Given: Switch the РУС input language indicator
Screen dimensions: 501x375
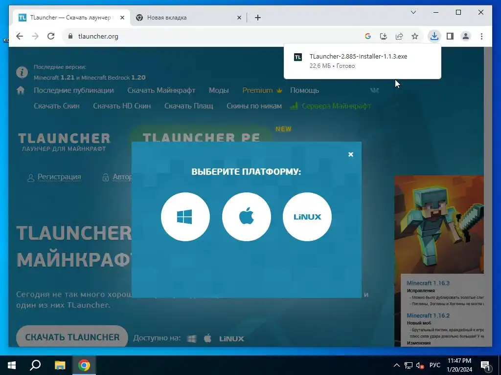Looking at the screenshot, I should pyautogui.click(x=434, y=365).
